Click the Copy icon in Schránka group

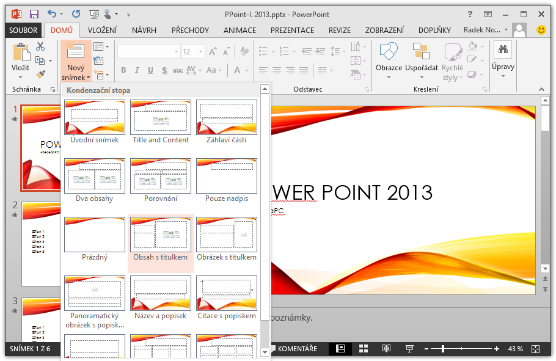click(x=40, y=60)
